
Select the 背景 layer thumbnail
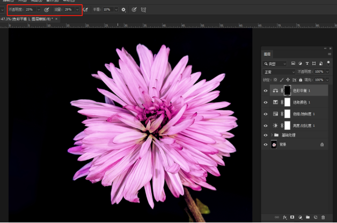pos(274,144)
